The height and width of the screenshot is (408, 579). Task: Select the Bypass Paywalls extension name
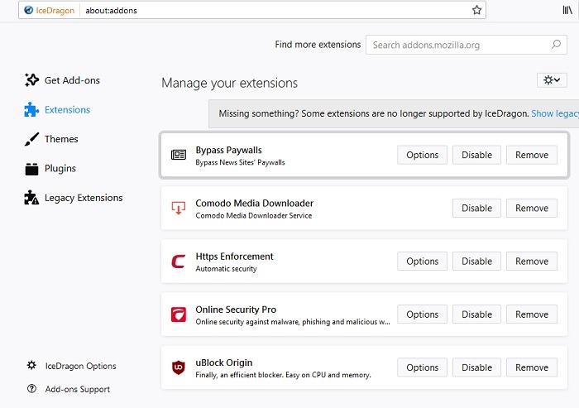click(x=228, y=150)
